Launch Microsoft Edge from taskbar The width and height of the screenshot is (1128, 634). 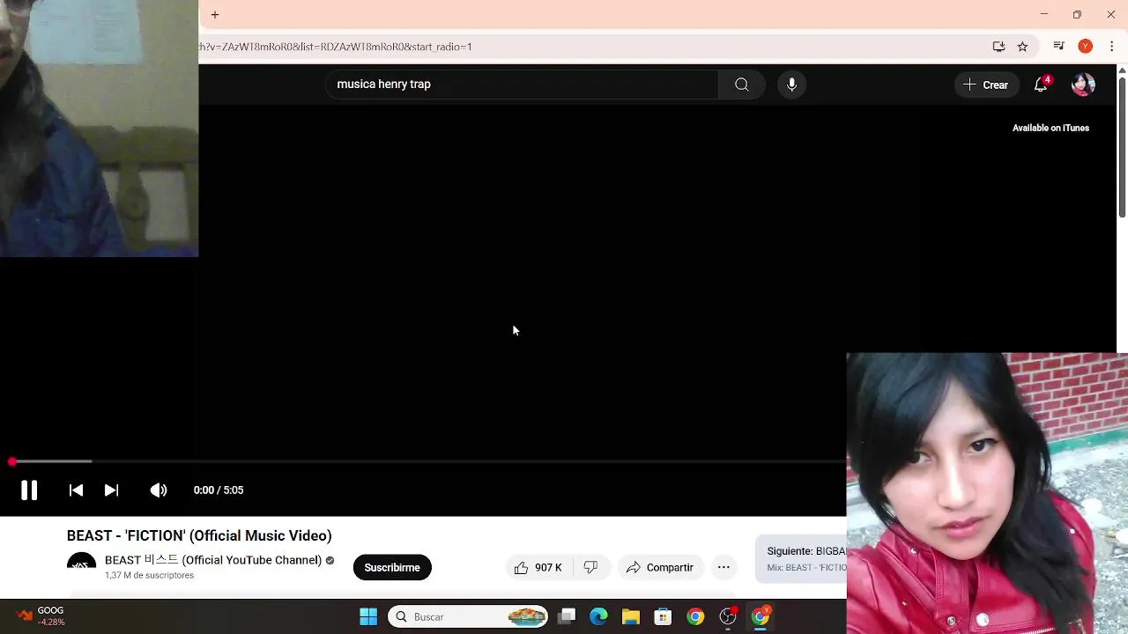click(x=598, y=616)
